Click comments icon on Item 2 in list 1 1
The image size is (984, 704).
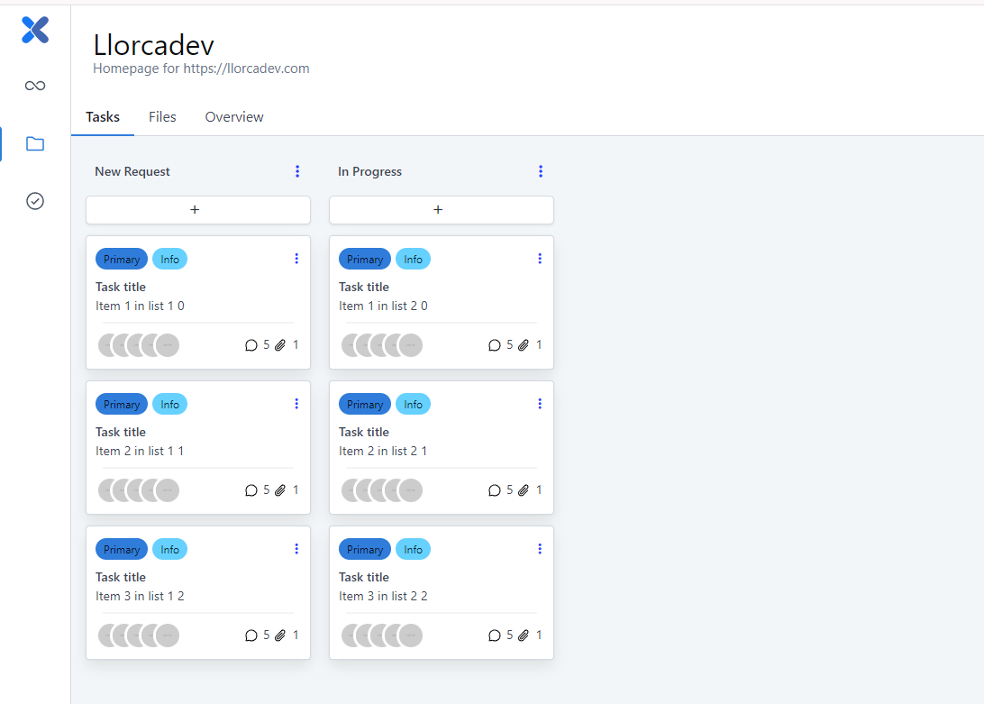coord(251,490)
